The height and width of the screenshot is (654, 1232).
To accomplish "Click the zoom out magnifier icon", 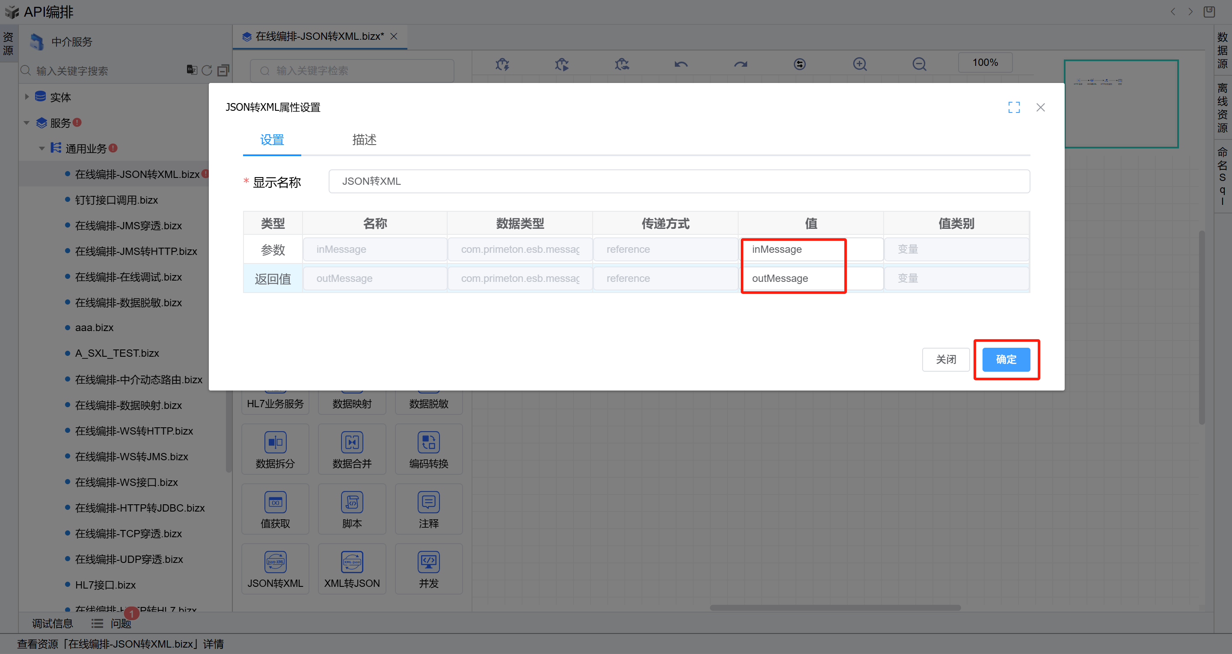I will click(919, 64).
